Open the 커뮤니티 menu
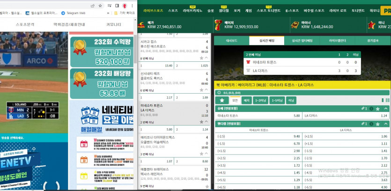Viewport: 391px width, 191px height. click(114, 24)
